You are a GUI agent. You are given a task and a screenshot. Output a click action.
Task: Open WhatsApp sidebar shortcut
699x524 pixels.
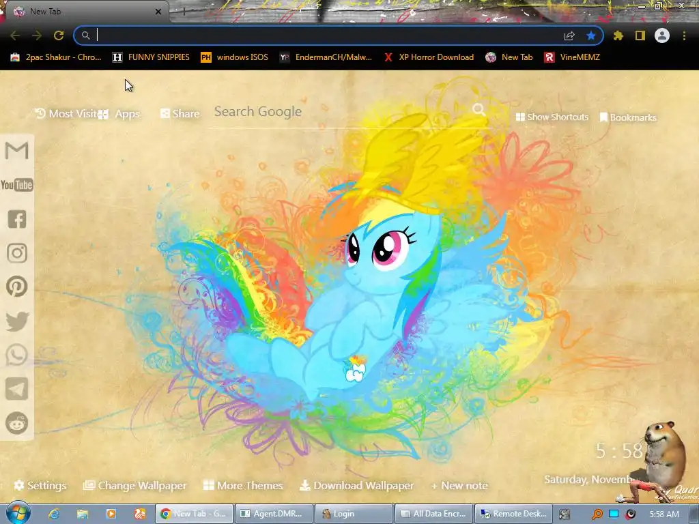pyautogui.click(x=17, y=355)
